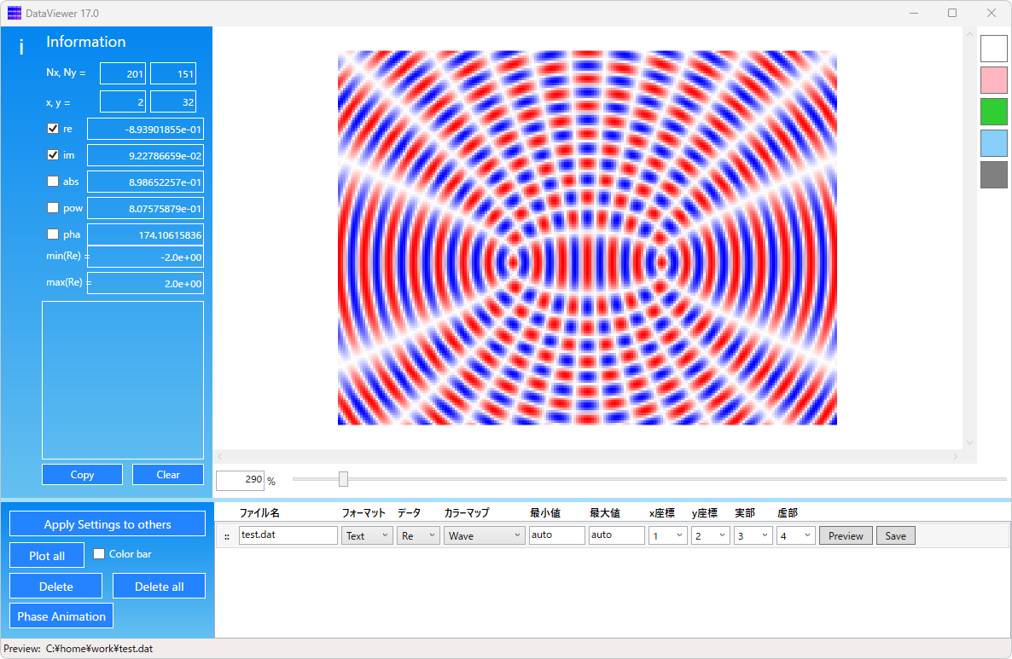Click the x coordinate field showing 2
Screen dimensions: 1012x659
coord(123,101)
